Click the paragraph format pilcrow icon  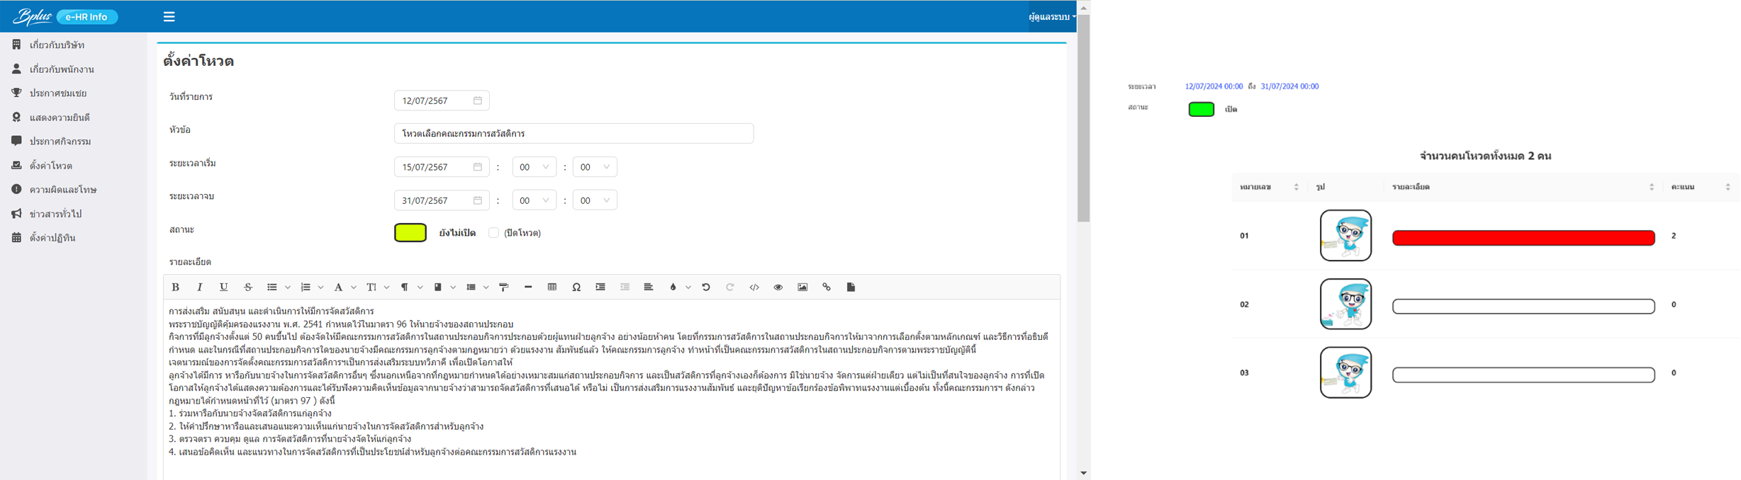pyautogui.click(x=405, y=287)
